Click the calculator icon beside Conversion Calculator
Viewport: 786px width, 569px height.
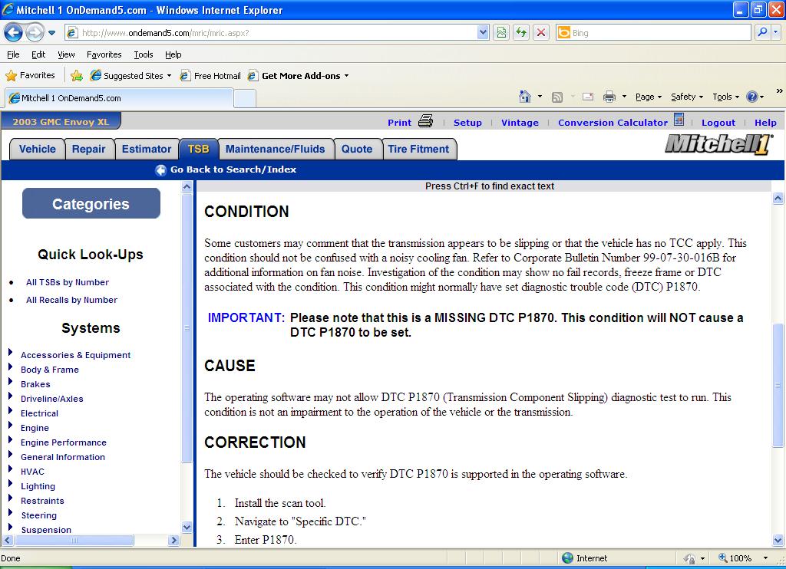coord(679,120)
